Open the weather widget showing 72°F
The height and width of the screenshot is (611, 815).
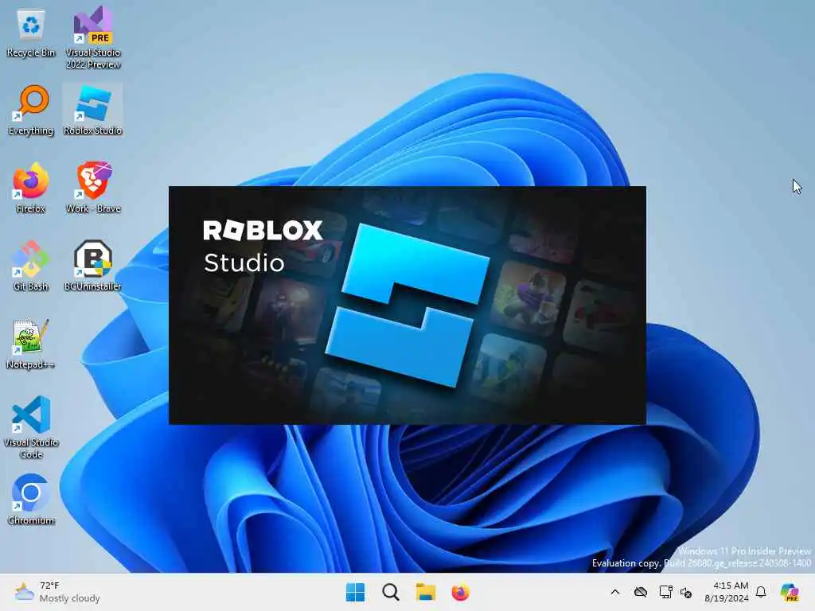tap(57, 592)
